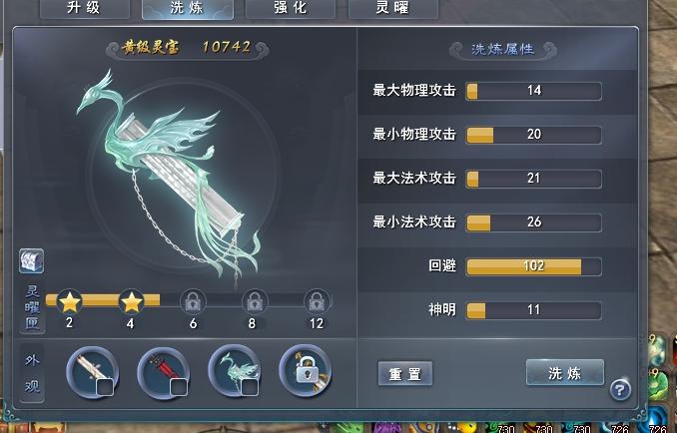Viewport: 677px width, 433px height.
Task: Select the red weapon appearance icon
Action: [163, 372]
